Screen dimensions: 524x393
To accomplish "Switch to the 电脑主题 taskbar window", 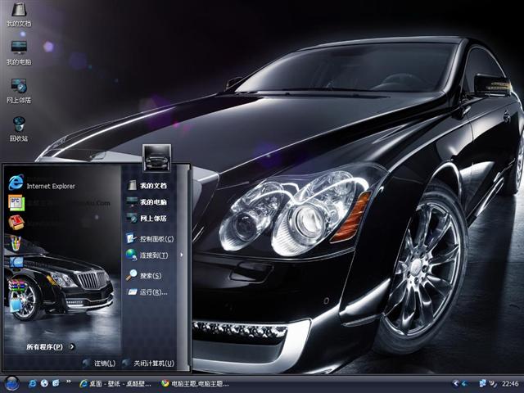I will coord(195,383).
